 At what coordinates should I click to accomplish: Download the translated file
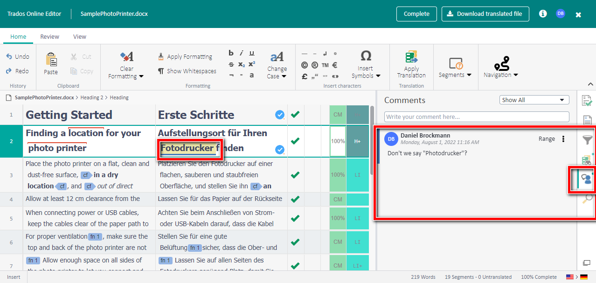(485, 14)
